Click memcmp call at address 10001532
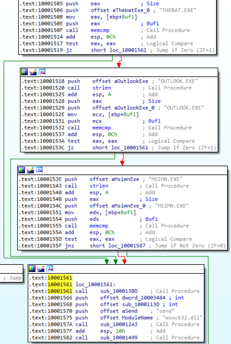Screen dimensions: 231x344 tap(101, 127)
